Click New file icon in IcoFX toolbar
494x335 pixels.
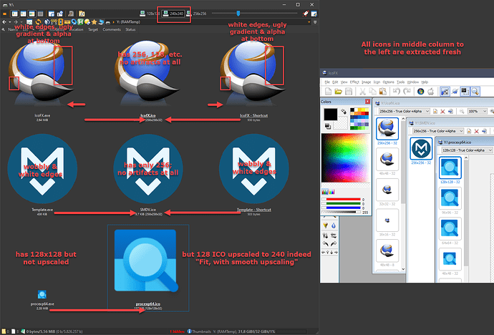(328, 92)
